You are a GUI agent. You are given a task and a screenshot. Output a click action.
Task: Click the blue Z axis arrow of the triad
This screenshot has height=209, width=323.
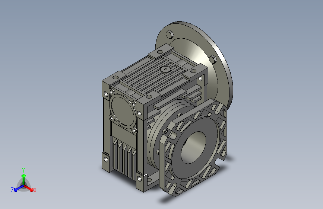tap(19, 189)
